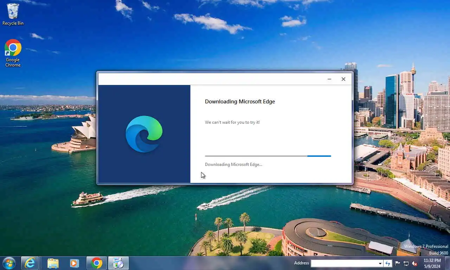Close the Edge installer window

point(343,79)
